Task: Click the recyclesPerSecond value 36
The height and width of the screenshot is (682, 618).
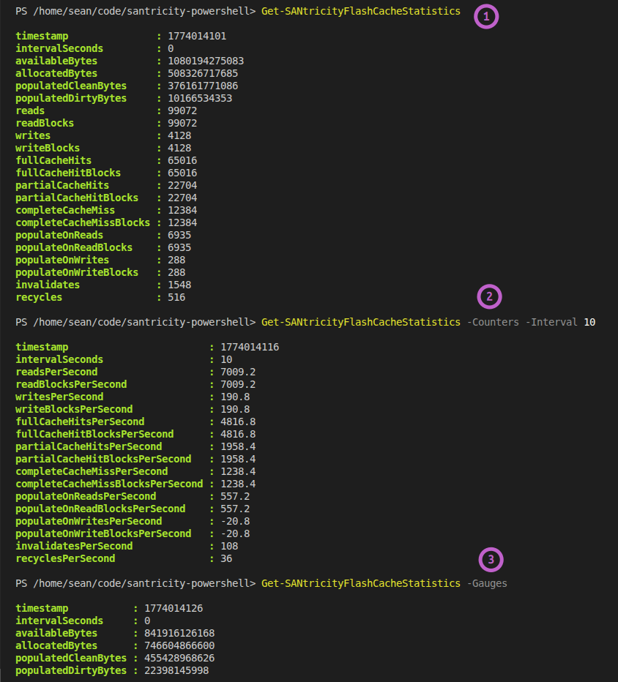Action: pos(226,558)
